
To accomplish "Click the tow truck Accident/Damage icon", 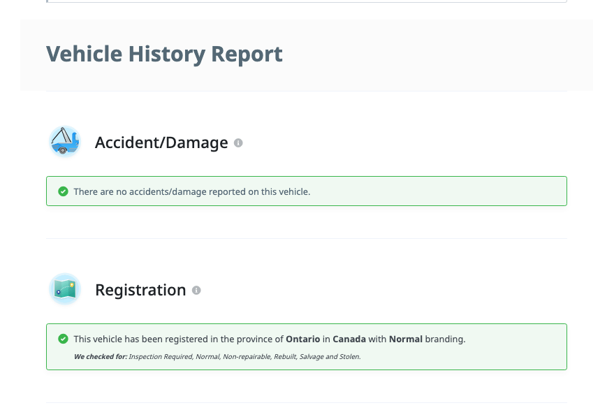I will tap(65, 142).
